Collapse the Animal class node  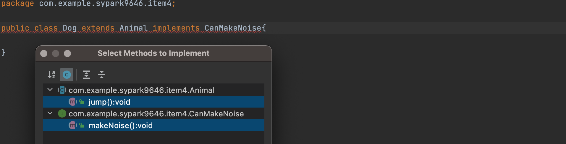point(50,90)
